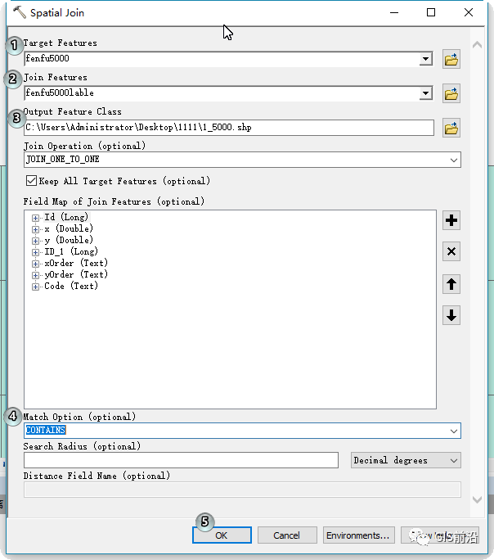Minimize the Spatial Join window
Screen dimensions: 494x560
click(x=394, y=12)
